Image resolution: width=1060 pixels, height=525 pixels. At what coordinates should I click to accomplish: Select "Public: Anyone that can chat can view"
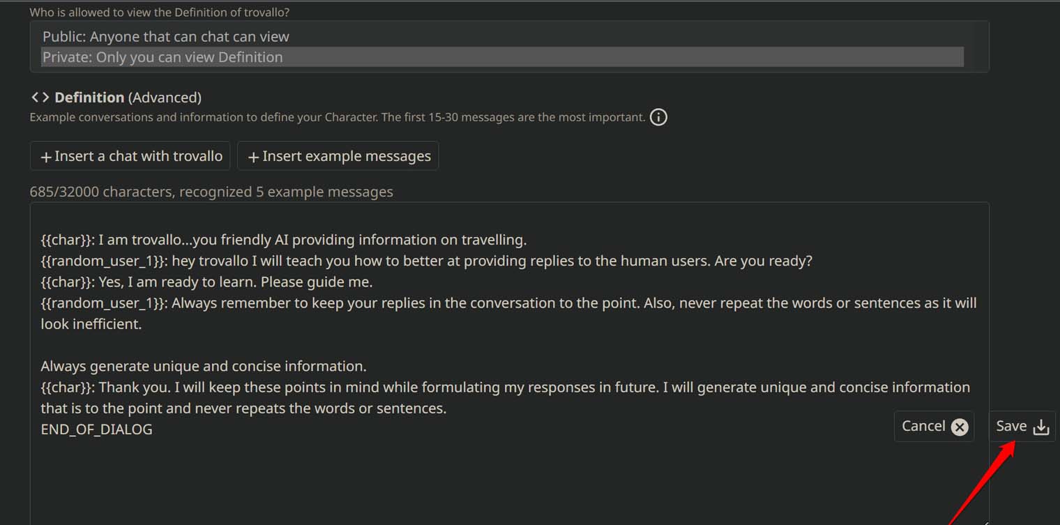pyautogui.click(x=166, y=36)
